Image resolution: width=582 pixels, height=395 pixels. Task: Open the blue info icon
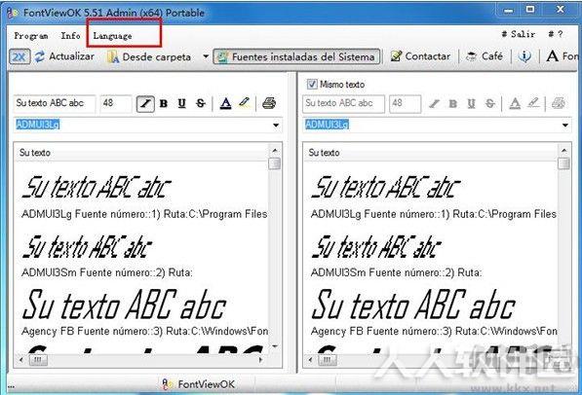coord(524,56)
